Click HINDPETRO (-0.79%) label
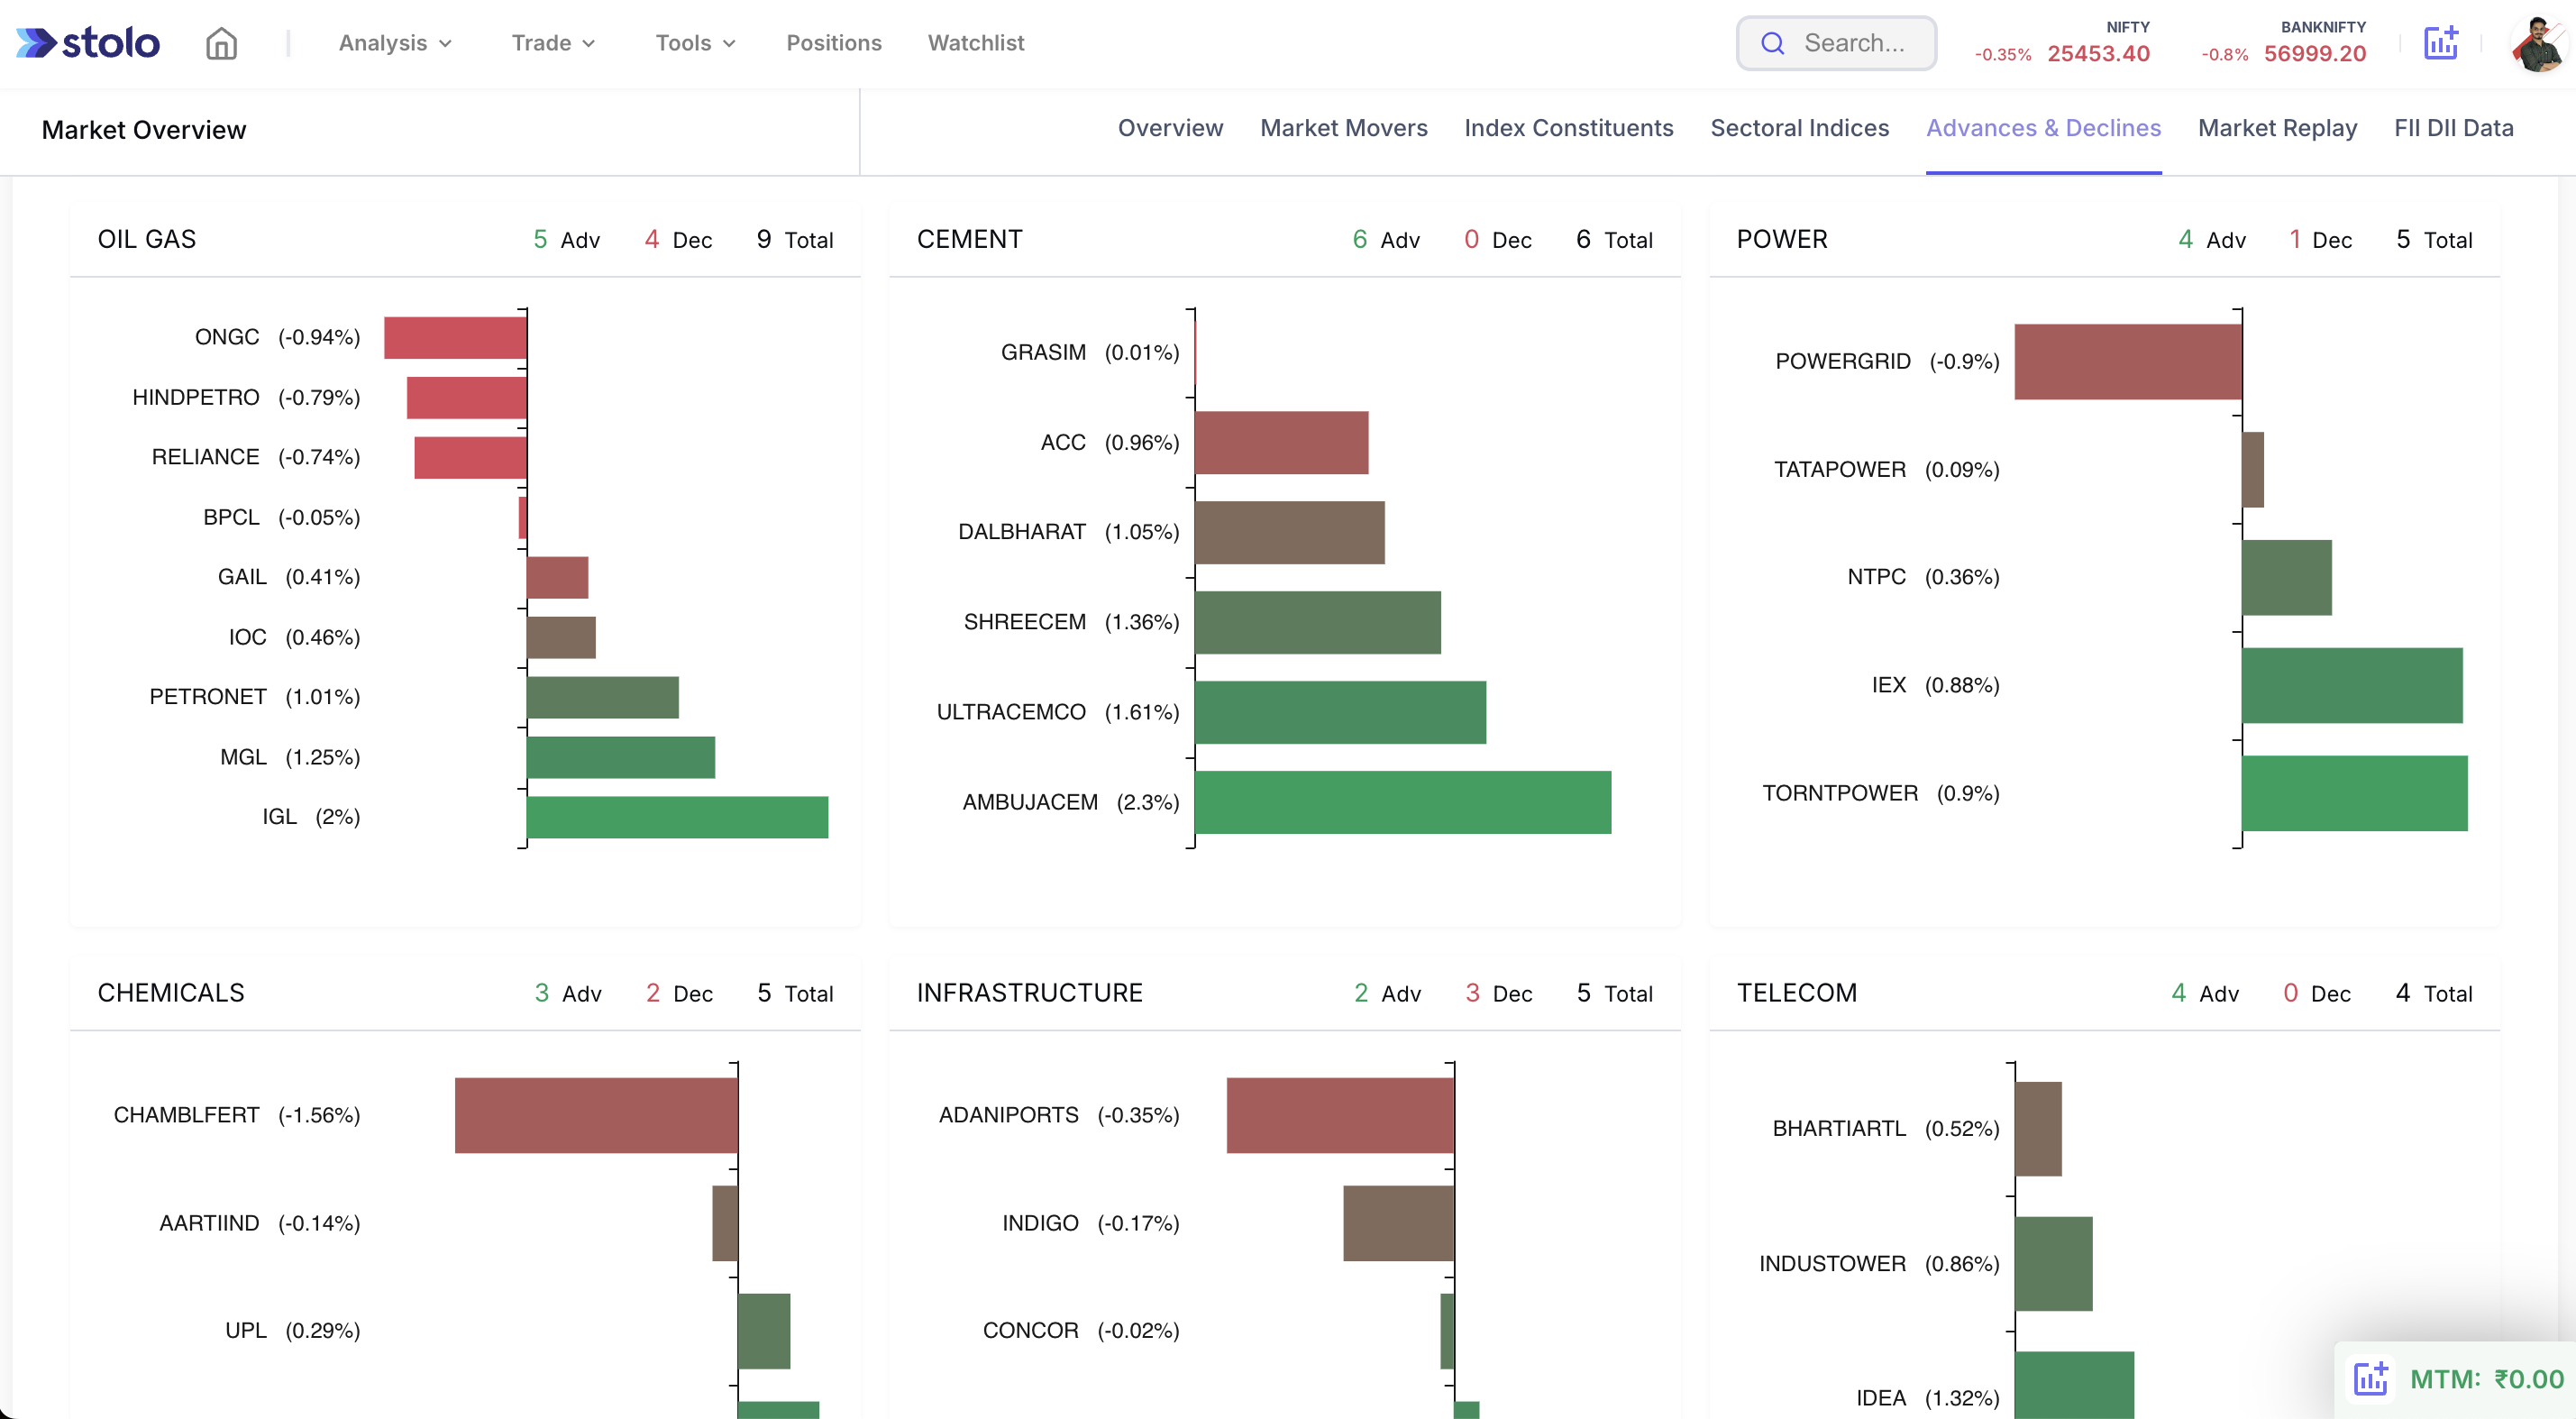The height and width of the screenshot is (1419, 2576). [246, 397]
